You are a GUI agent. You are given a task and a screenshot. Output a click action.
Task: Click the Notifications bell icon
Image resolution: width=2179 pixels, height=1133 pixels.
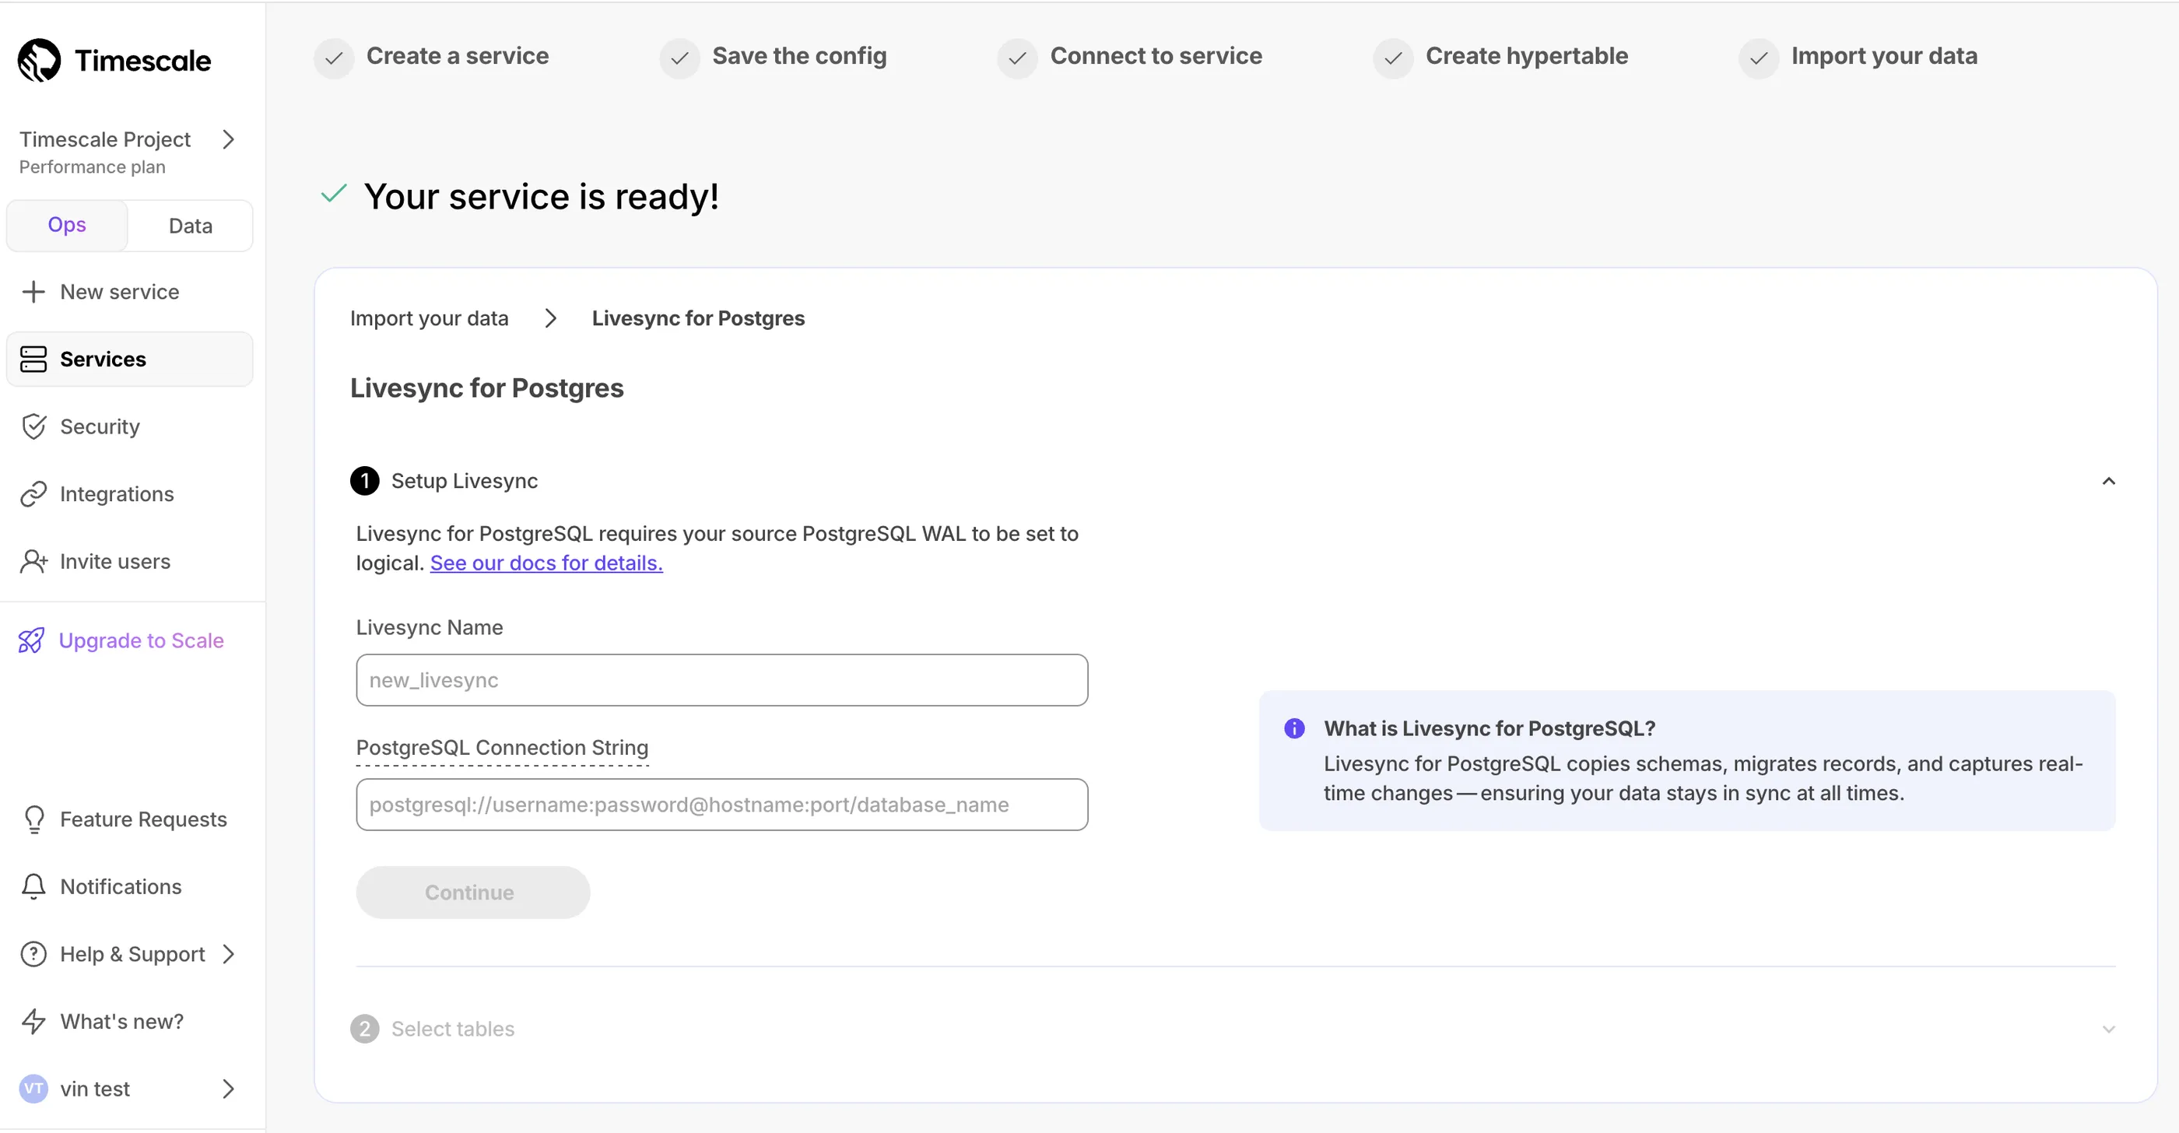click(33, 887)
